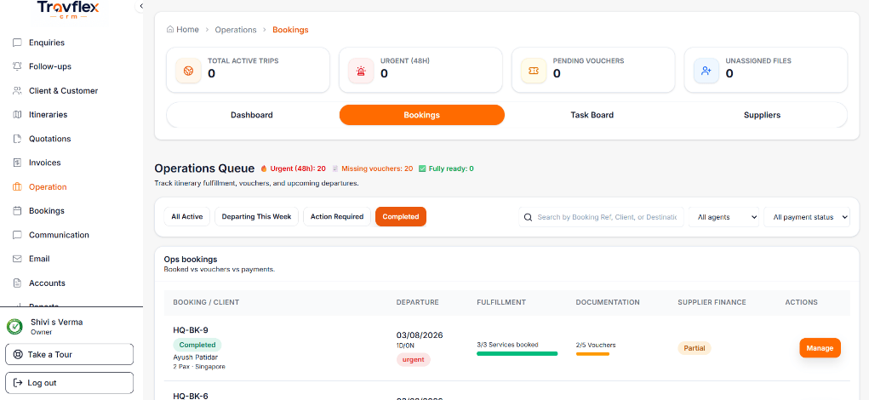Click Manage button for HQ-BK-9
Image resolution: width=869 pixels, height=400 pixels.
pos(820,348)
